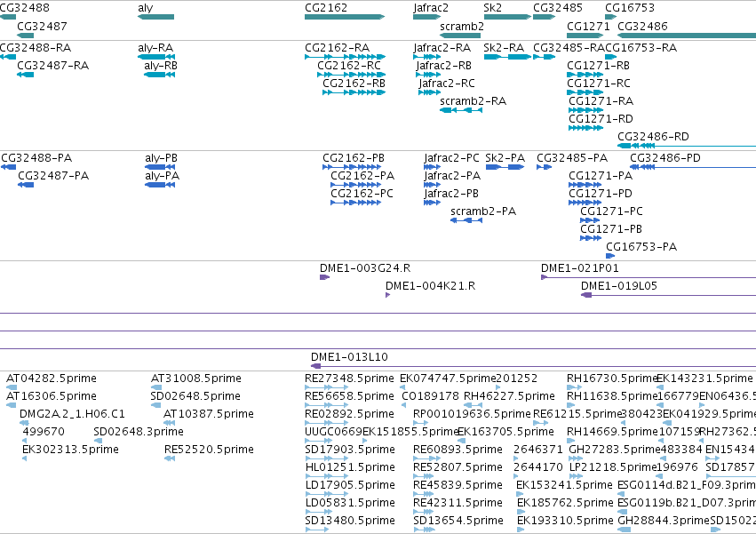Click the CG1271-PA protein label

click(601, 176)
